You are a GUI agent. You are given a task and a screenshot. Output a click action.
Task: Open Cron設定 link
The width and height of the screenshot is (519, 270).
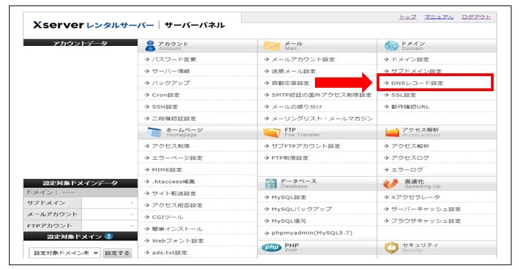point(166,95)
